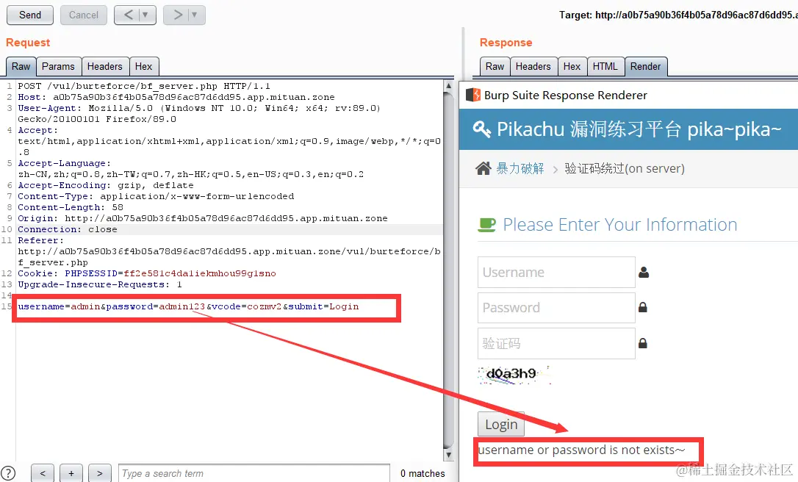Click the greyed Cancel button

point(84,15)
